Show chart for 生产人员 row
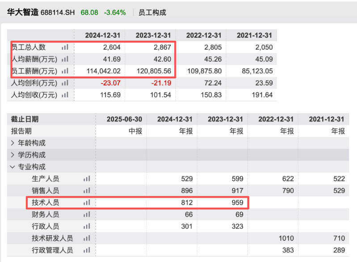This screenshot has width=357, height=262. 87,178
